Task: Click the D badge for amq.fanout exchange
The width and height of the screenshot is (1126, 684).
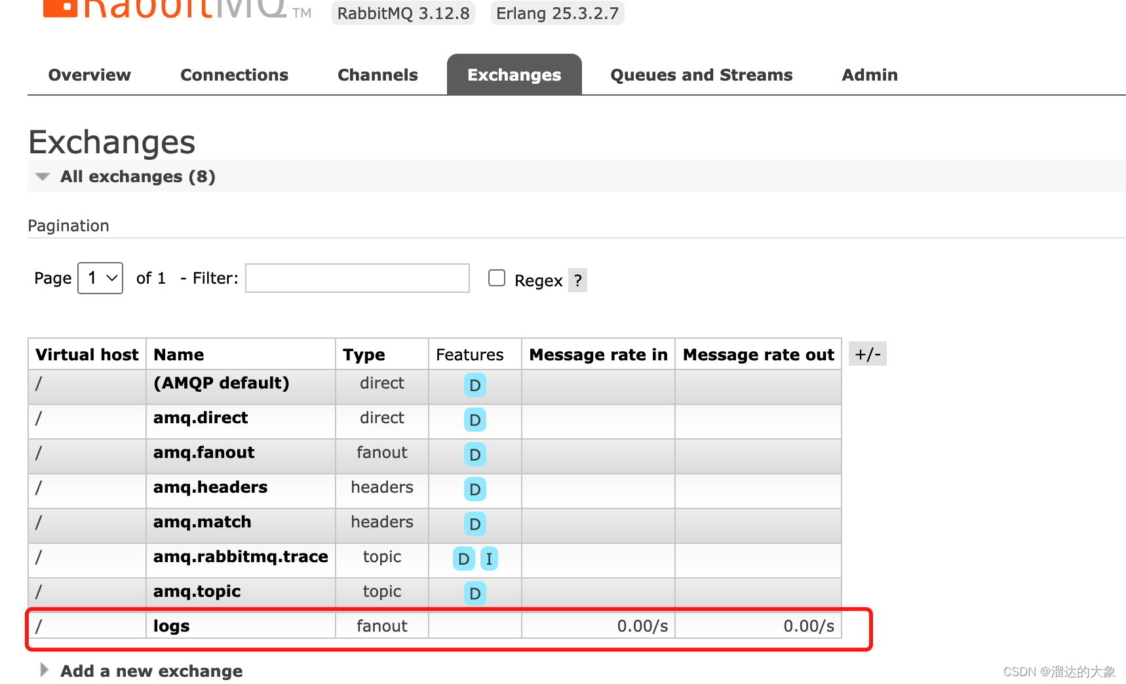Action: point(475,455)
